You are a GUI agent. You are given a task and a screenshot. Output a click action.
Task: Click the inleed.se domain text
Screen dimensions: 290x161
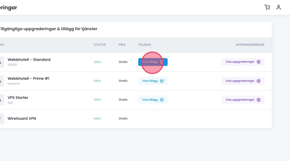coord(14,84)
